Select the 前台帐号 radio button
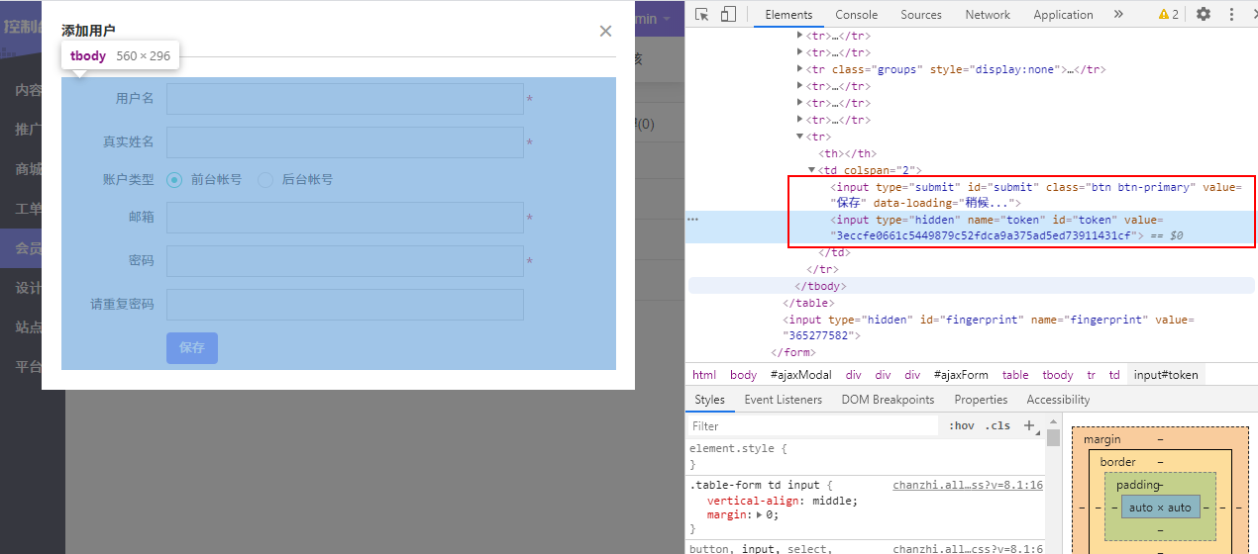 click(174, 180)
